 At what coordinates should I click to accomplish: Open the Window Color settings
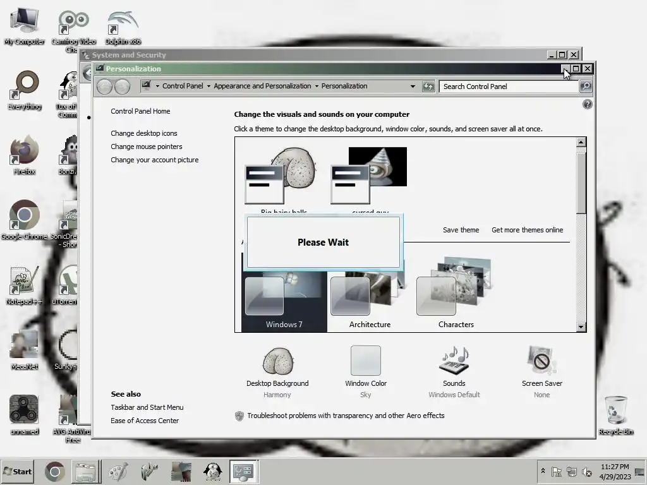(366, 361)
